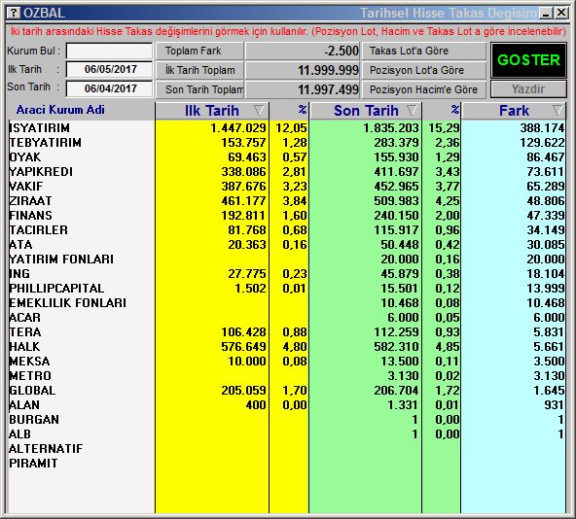
Task: Click the help question mark icon in title bar
Action: click(x=14, y=13)
